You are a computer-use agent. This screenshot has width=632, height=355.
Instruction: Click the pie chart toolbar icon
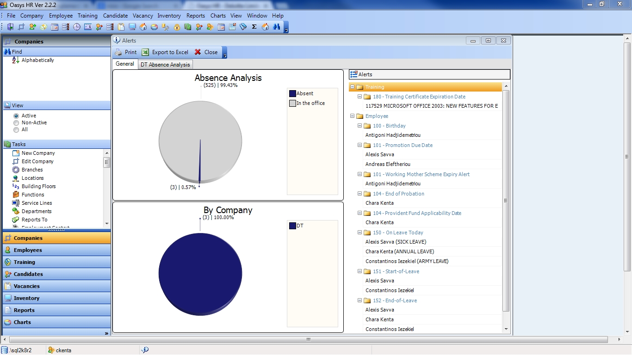pos(155,27)
